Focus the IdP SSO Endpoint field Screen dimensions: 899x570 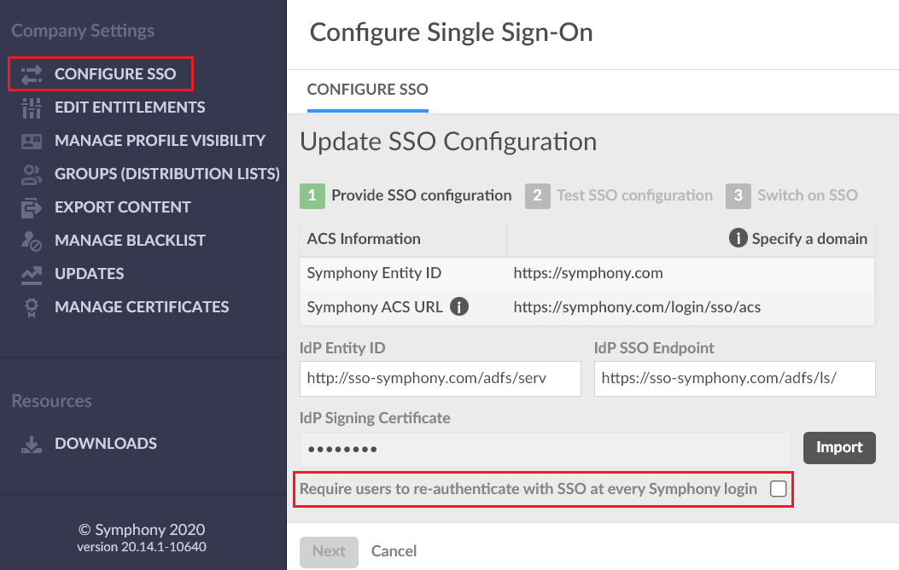[x=734, y=378]
